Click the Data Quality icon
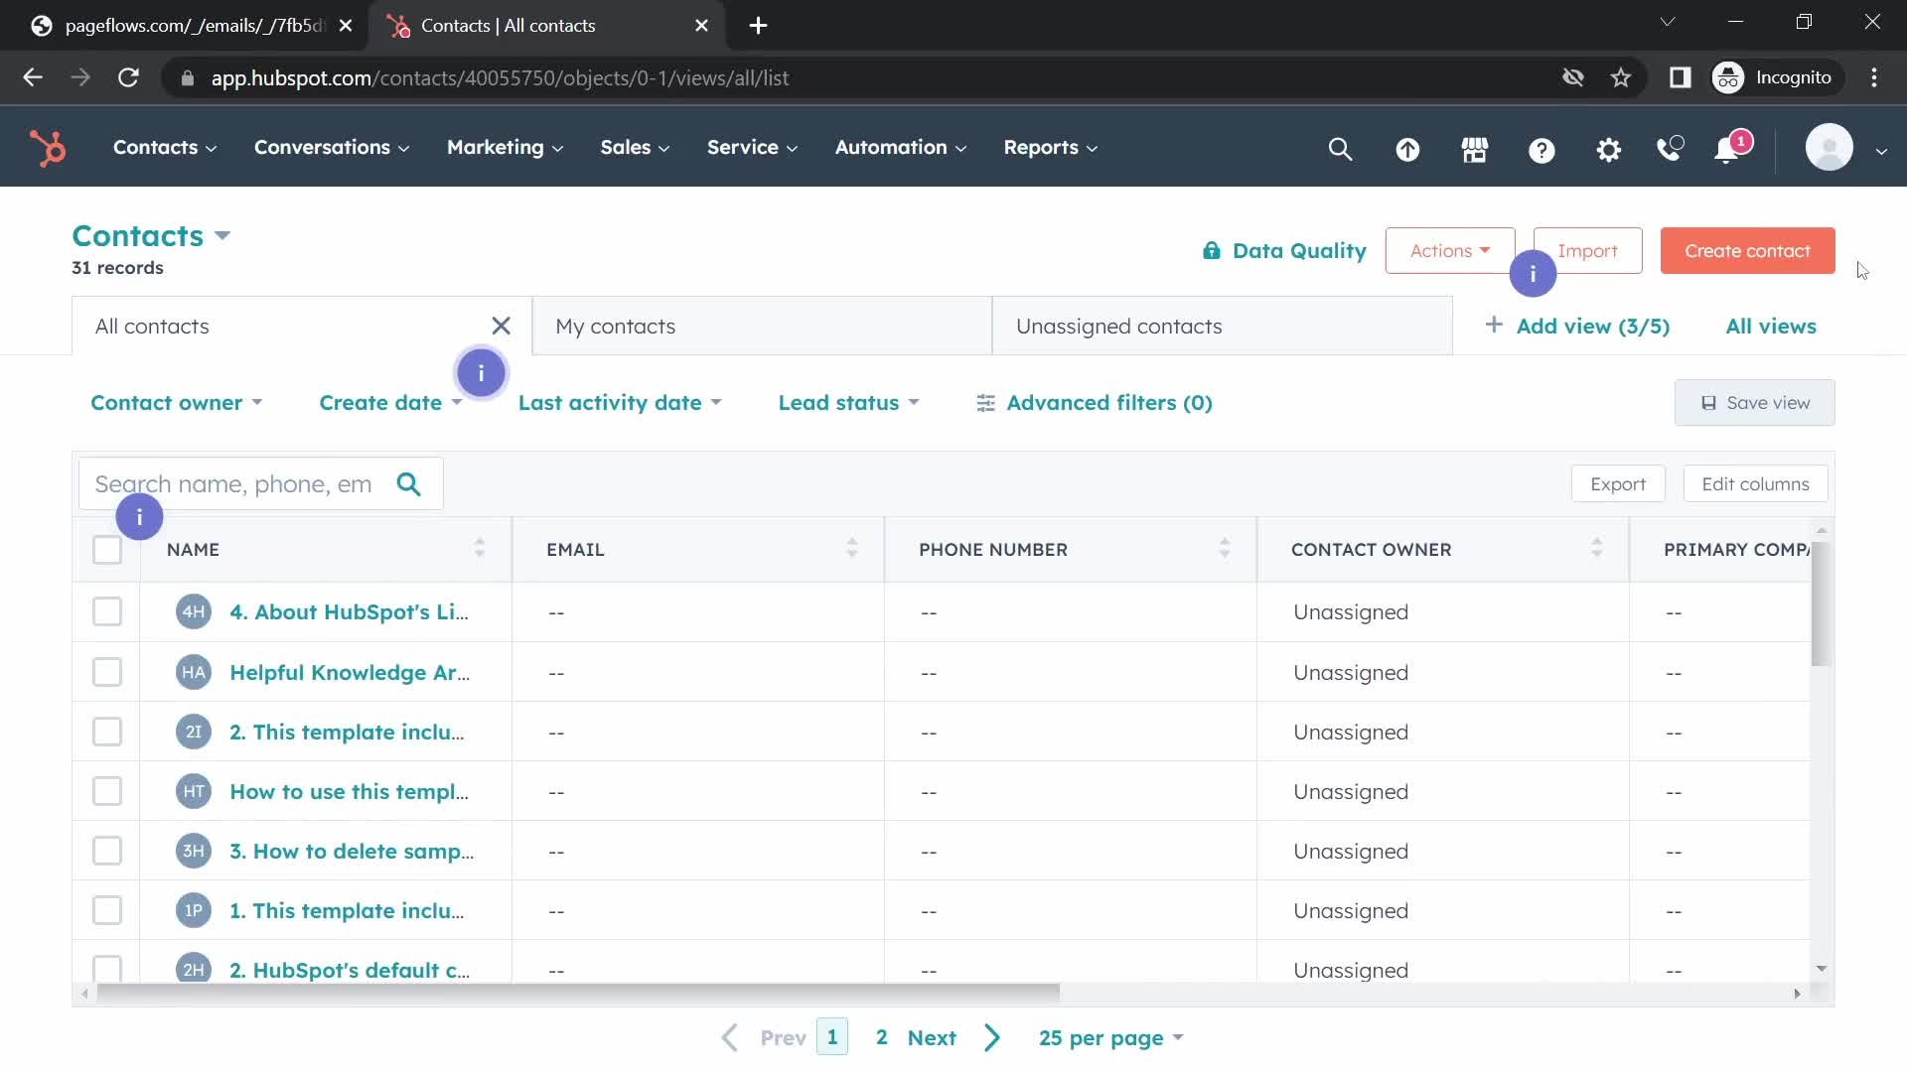This screenshot has width=1907, height=1072. (x=1212, y=250)
